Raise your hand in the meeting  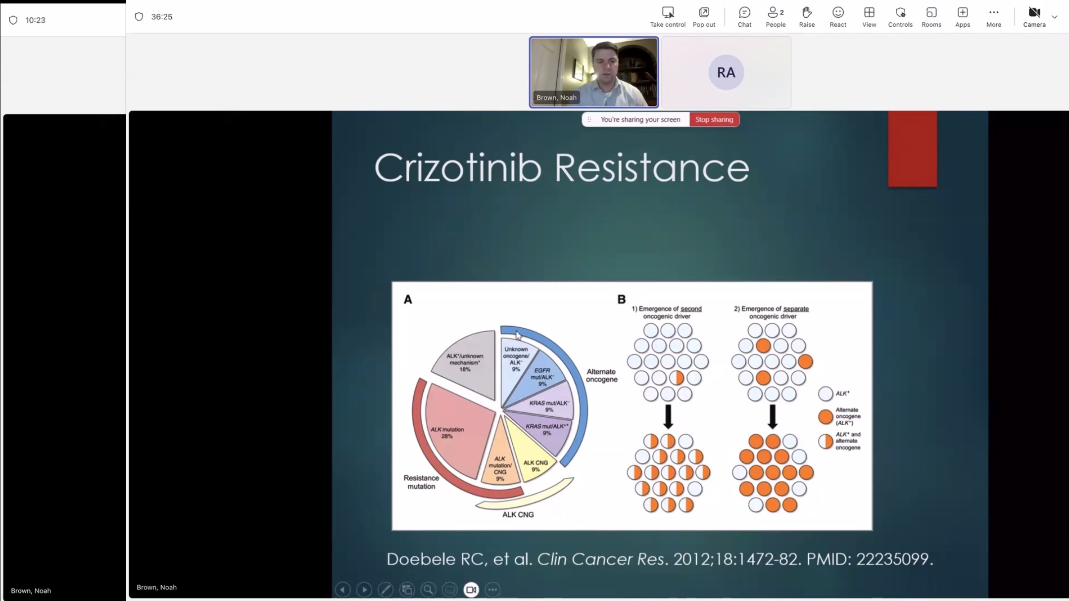[x=807, y=17]
